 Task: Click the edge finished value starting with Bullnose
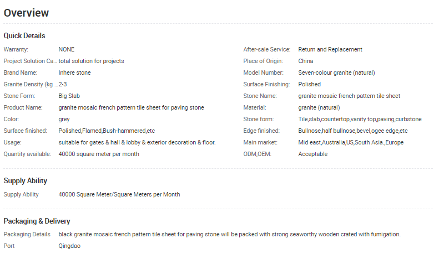(352, 131)
